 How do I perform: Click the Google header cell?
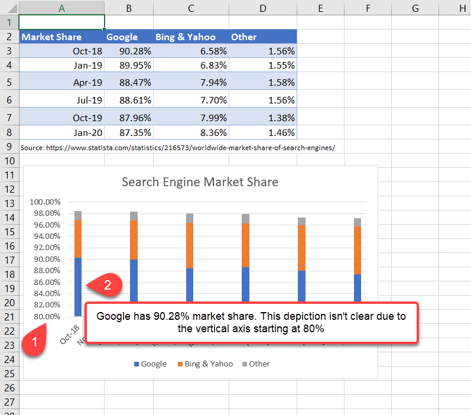pyautogui.click(x=129, y=37)
